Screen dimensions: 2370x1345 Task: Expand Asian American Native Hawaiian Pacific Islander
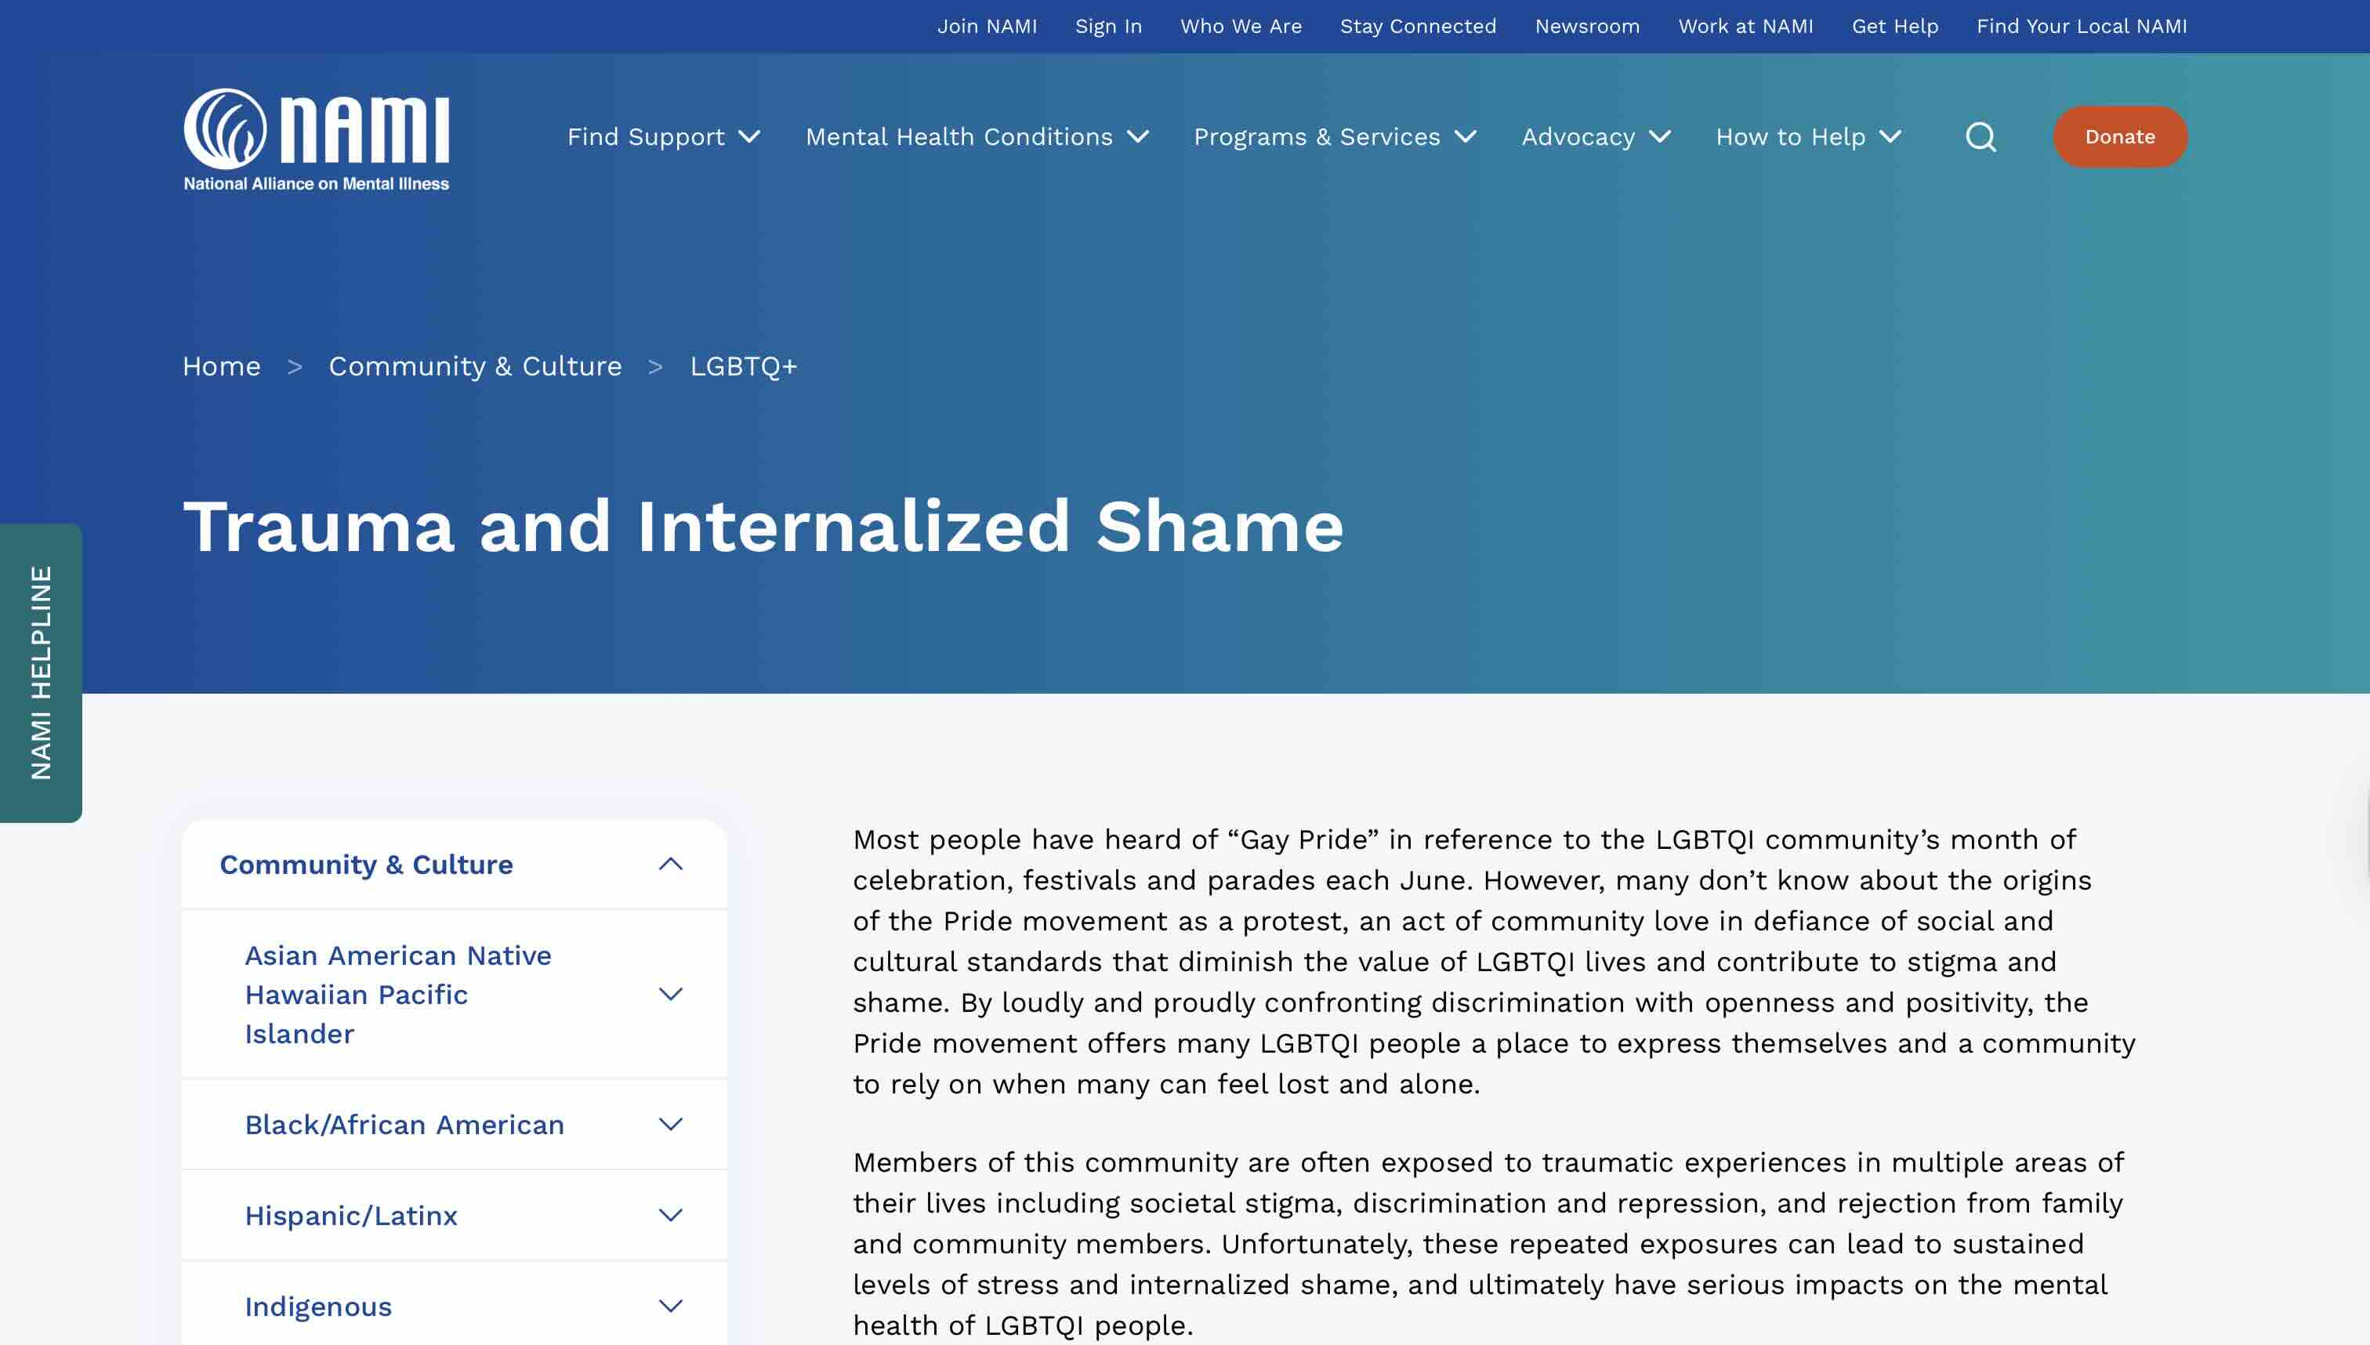pos(671,994)
